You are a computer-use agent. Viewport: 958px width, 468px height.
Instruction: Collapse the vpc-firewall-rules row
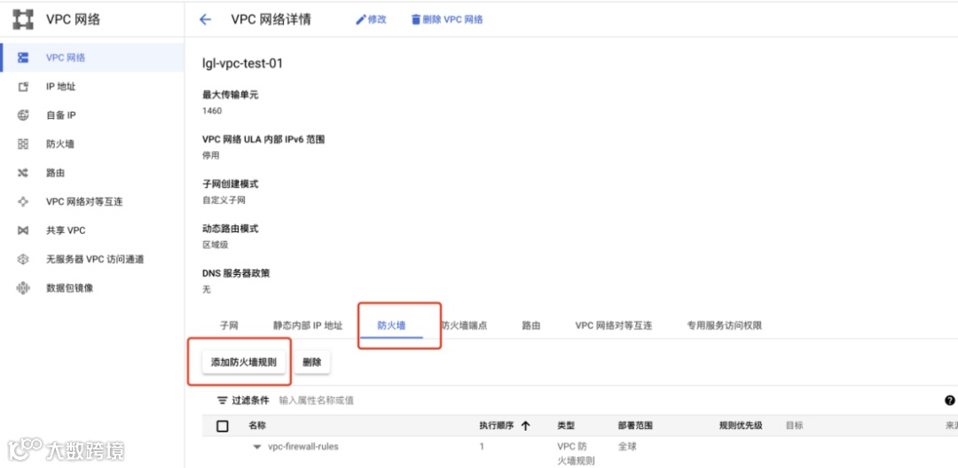pyautogui.click(x=257, y=447)
